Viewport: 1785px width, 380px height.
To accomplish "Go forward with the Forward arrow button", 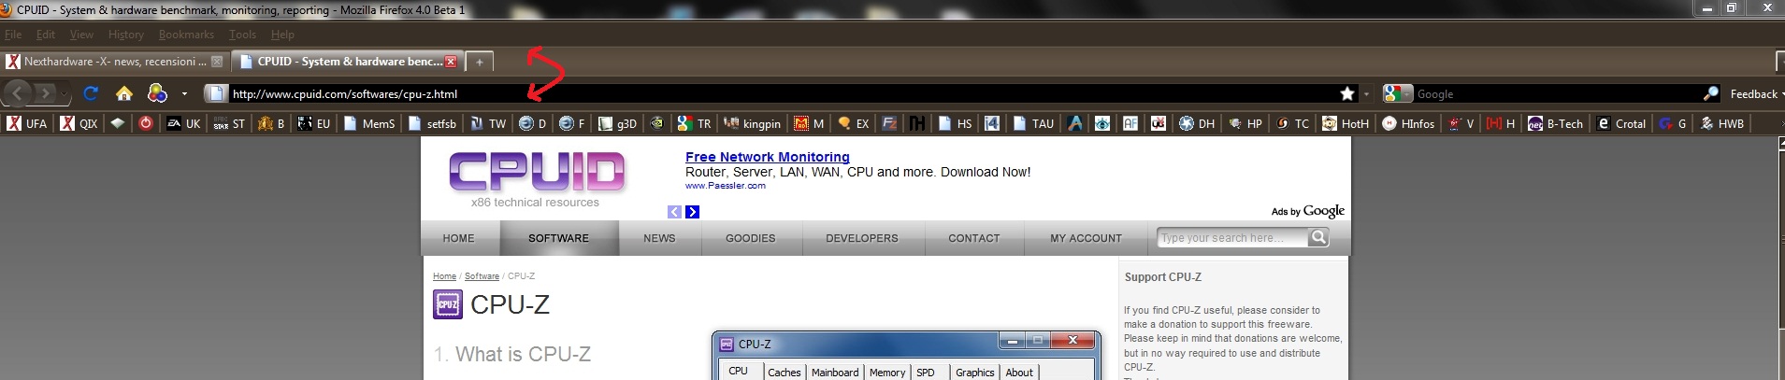I will tap(44, 93).
